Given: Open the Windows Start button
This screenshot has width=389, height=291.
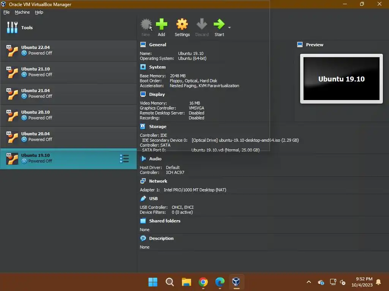Looking at the screenshot, I should click(x=153, y=282).
